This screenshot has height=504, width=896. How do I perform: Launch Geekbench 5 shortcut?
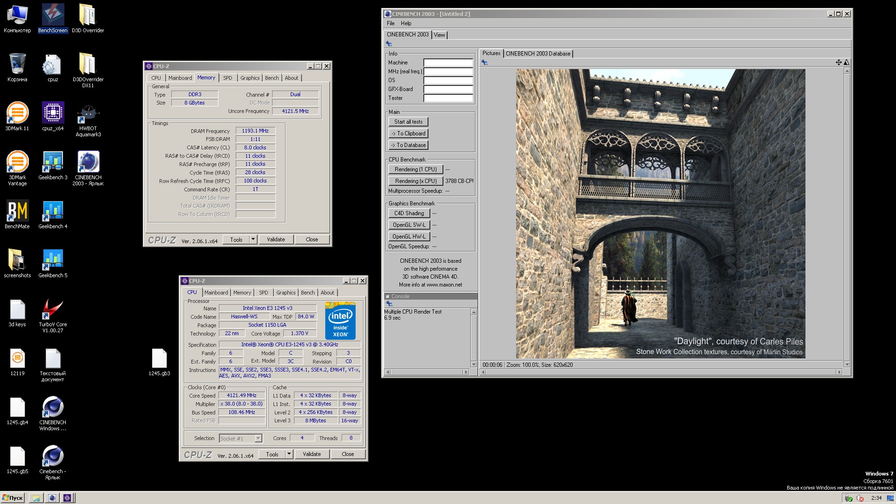53,264
